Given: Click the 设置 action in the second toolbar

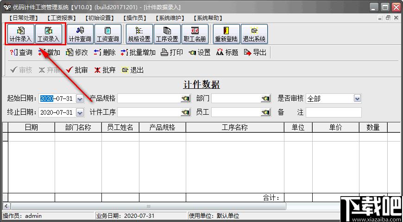Looking at the screenshot, I should [x=200, y=52].
